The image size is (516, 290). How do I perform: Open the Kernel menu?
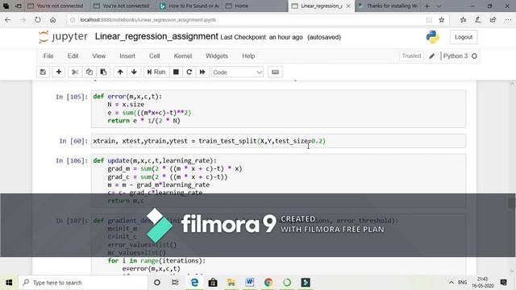tap(183, 56)
